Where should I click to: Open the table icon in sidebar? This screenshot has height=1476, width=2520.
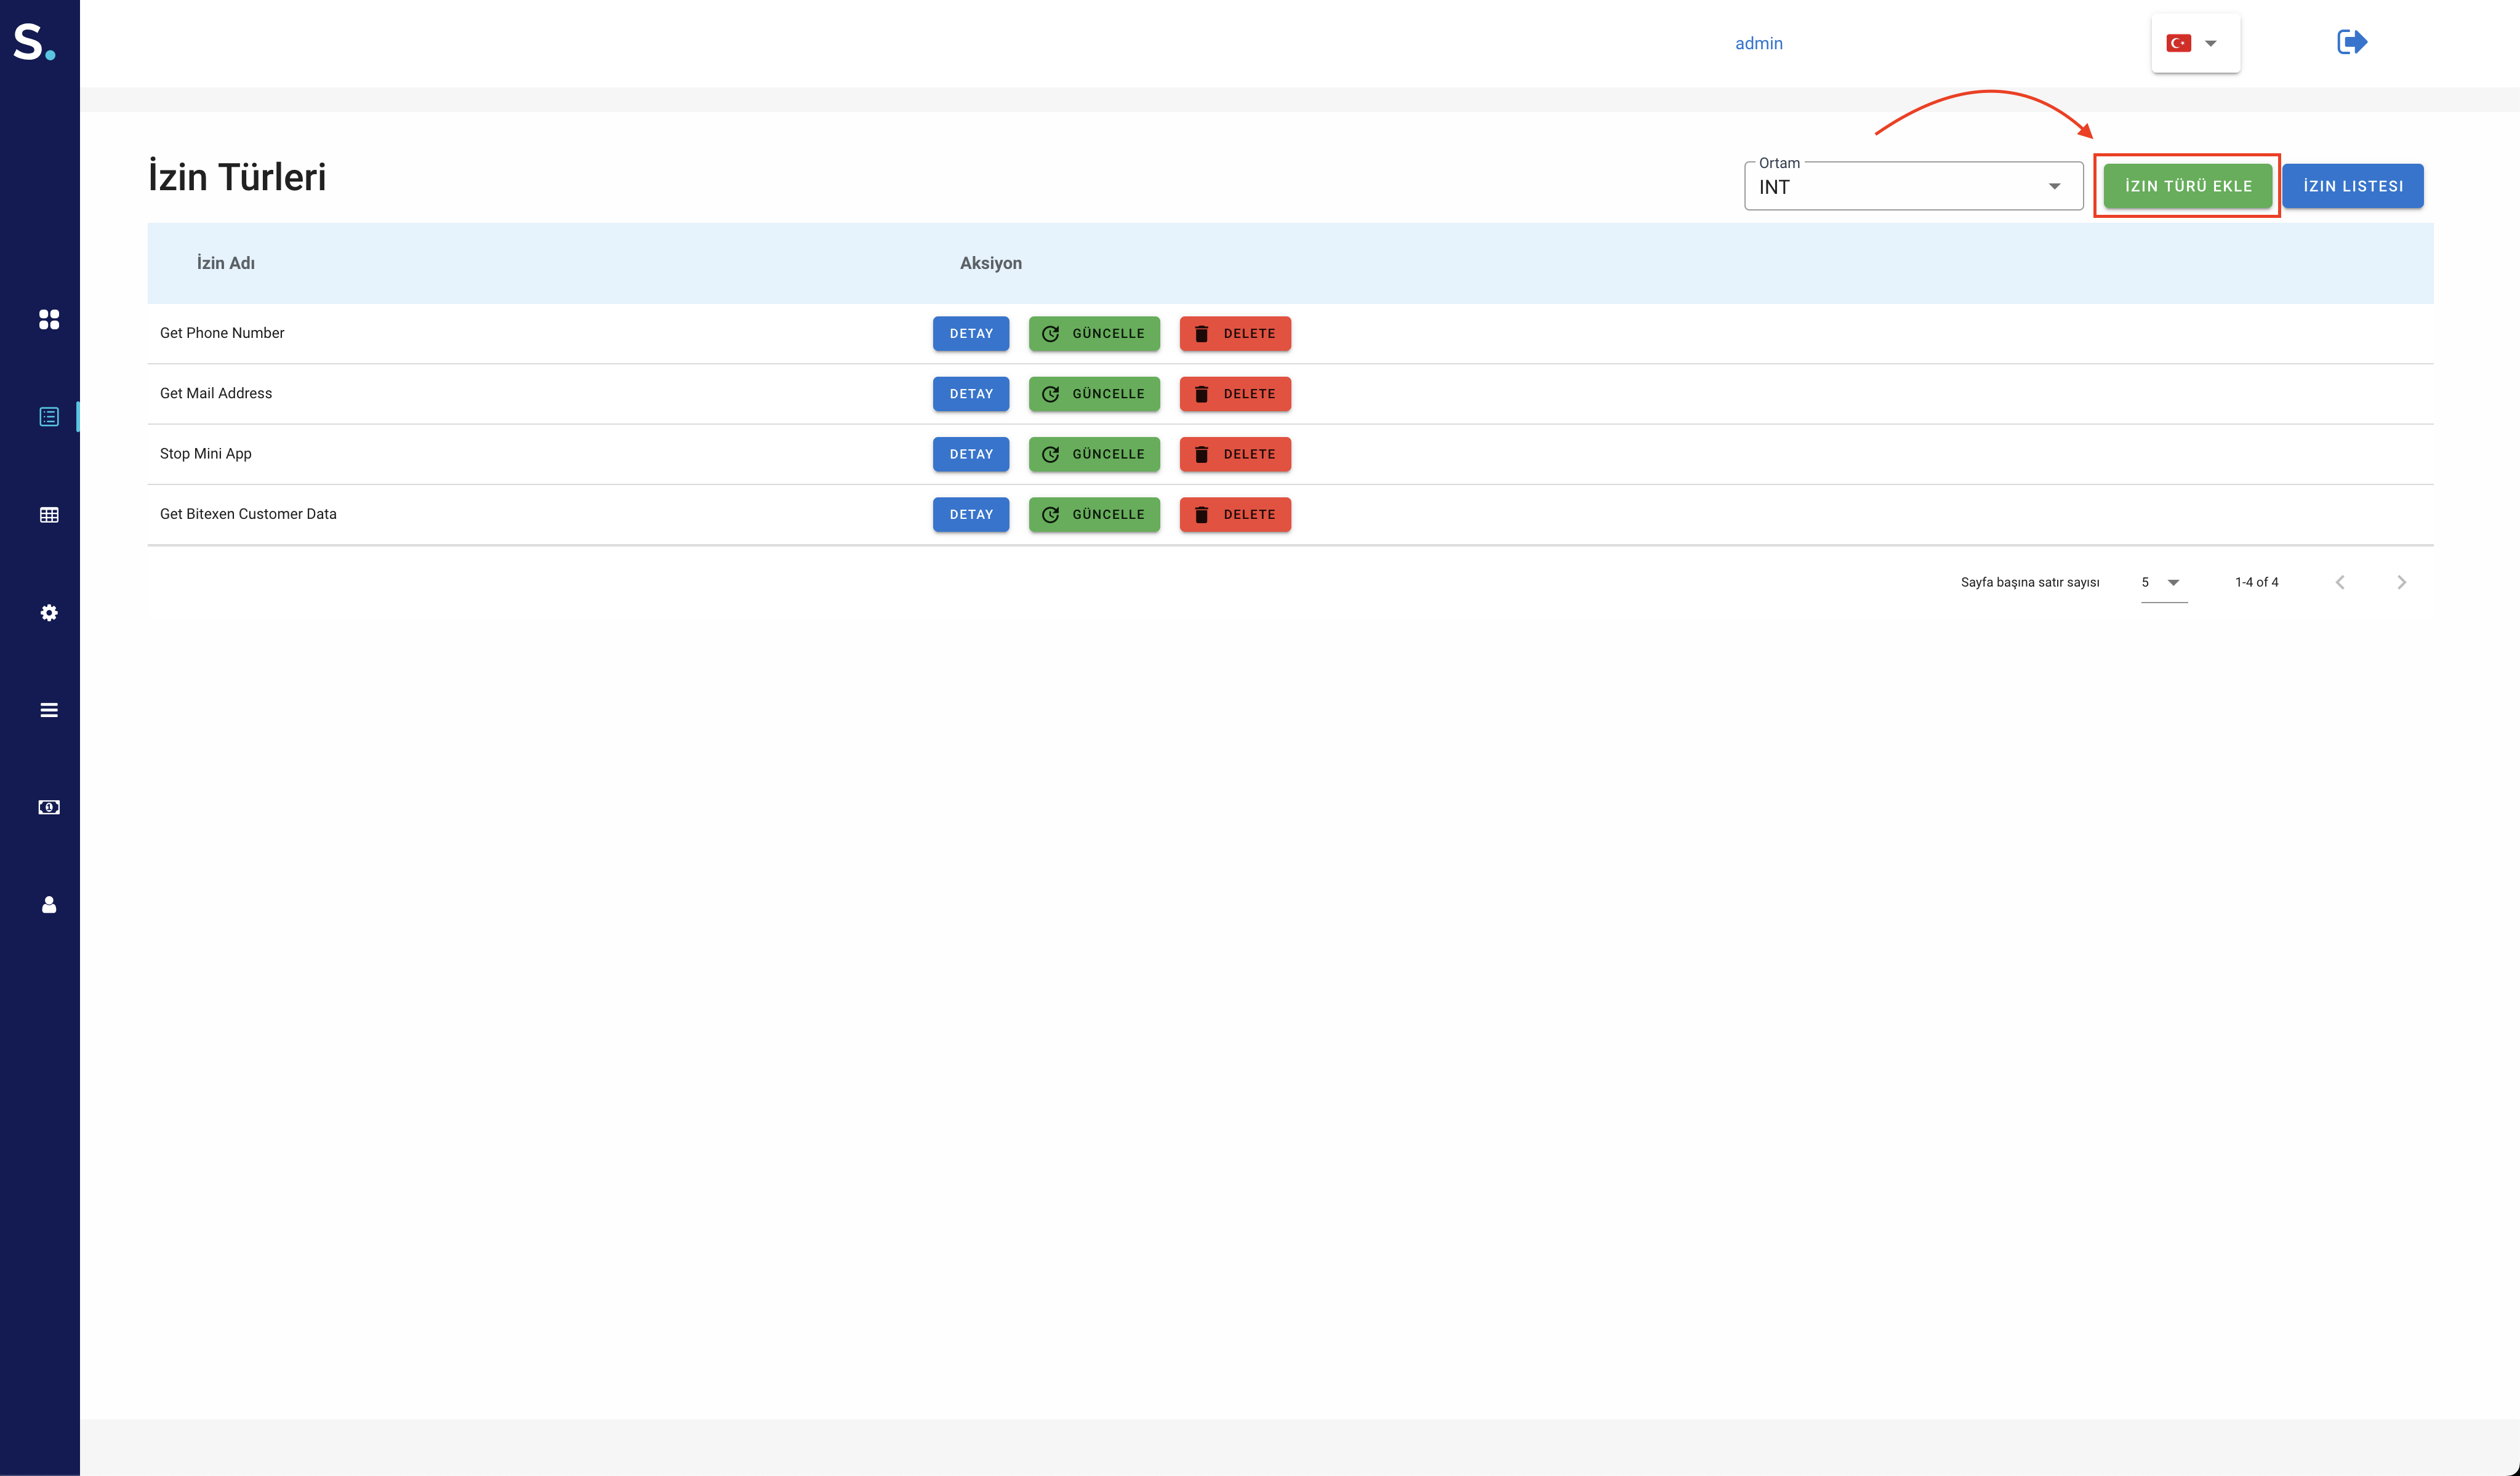pyautogui.click(x=49, y=515)
